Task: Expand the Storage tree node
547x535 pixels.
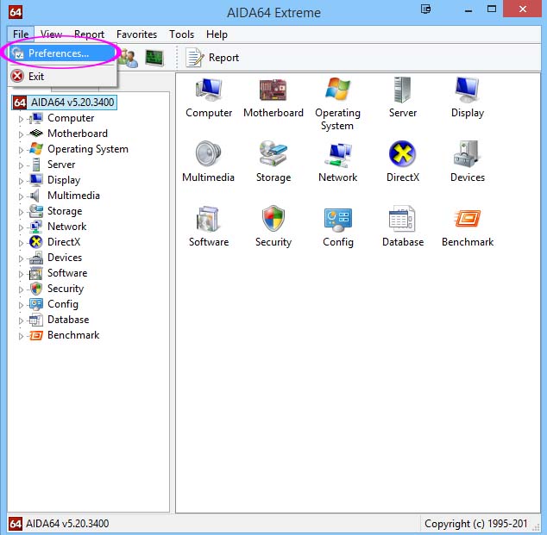Action: pyautogui.click(x=21, y=212)
